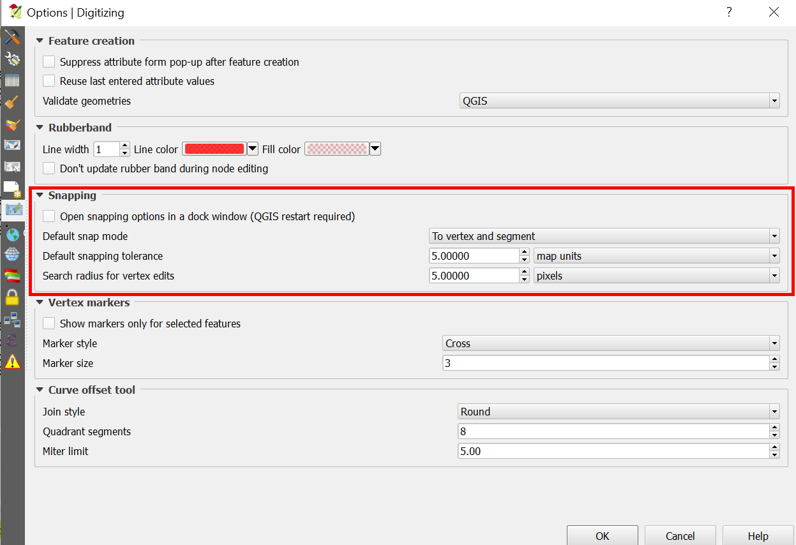Open the snapping tolerance map units dropdown

(x=657, y=256)
